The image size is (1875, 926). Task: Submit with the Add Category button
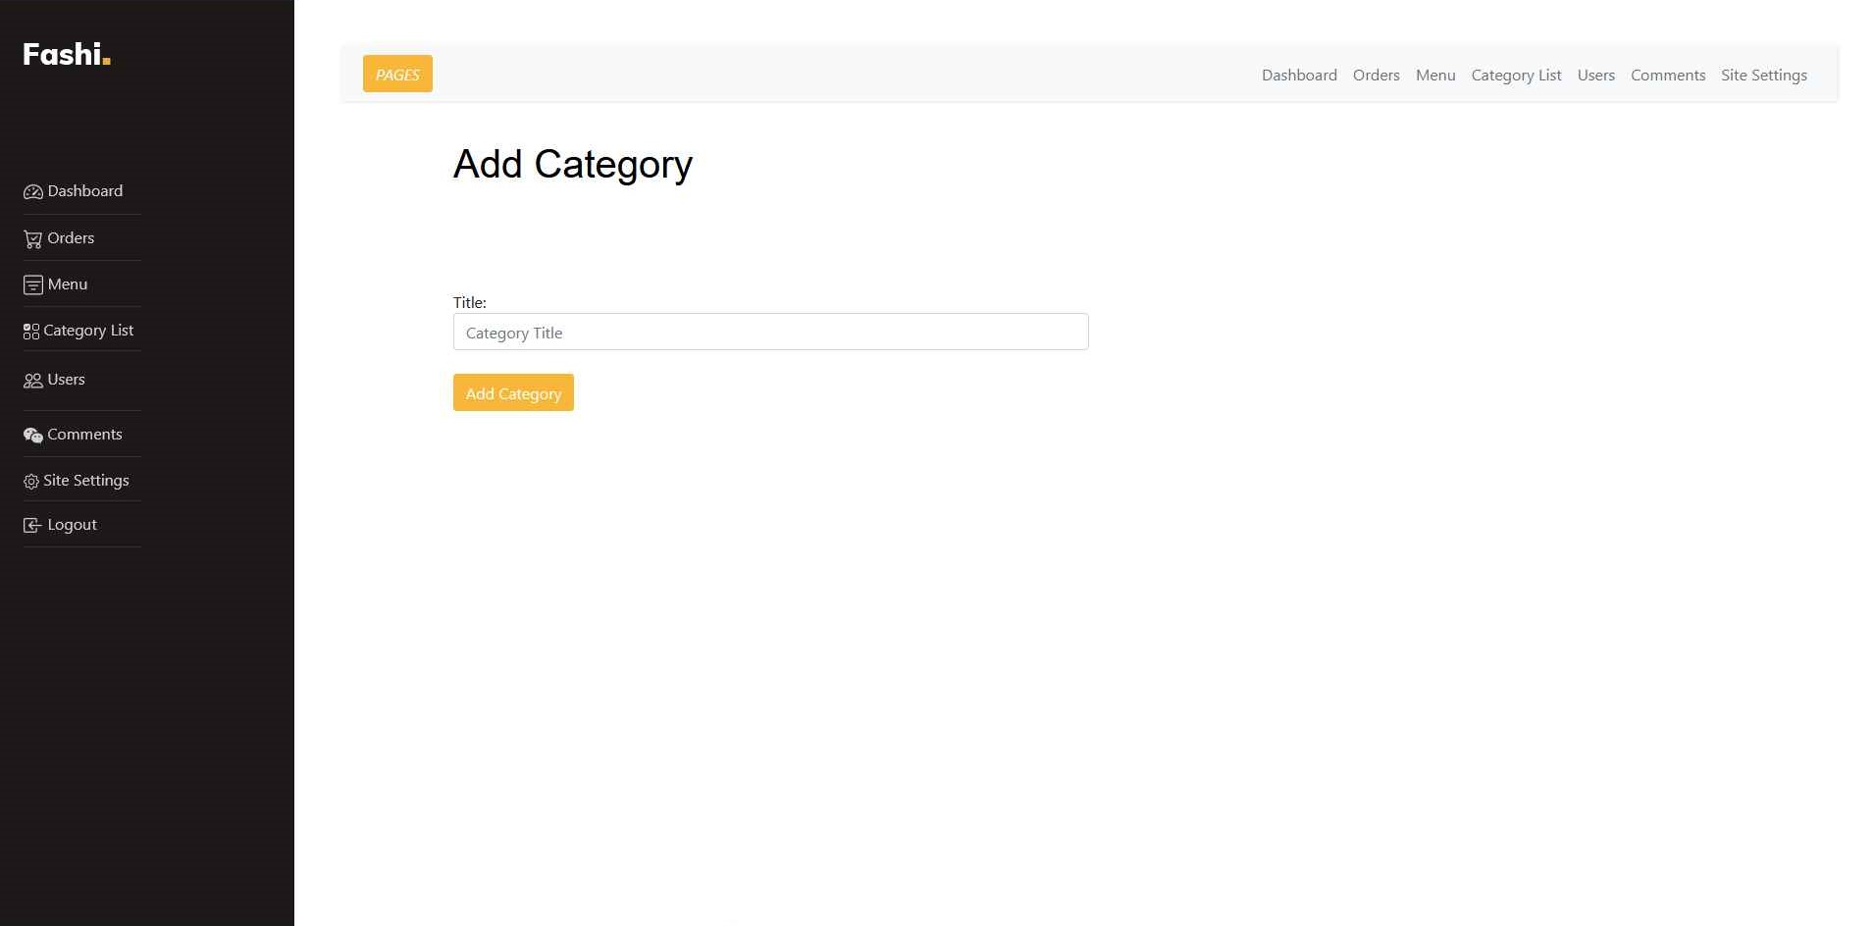tap(513, 393)
